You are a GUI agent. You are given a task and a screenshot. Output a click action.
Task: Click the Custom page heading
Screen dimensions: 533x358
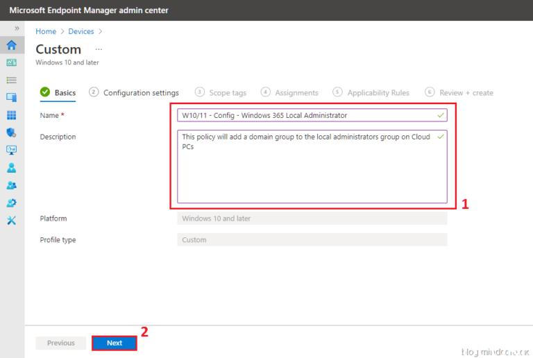(x=58, y=49)
